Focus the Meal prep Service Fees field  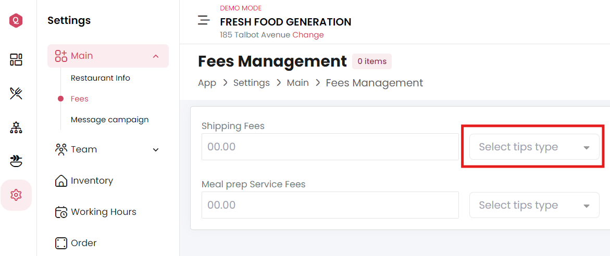point(330,205)
